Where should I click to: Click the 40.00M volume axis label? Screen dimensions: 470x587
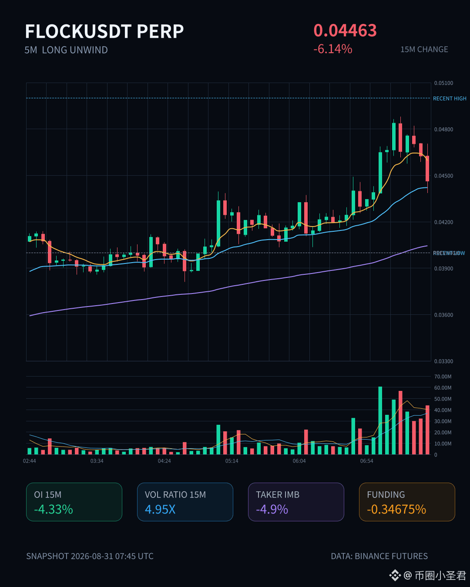pyautogui.click(x=443, y=410)
